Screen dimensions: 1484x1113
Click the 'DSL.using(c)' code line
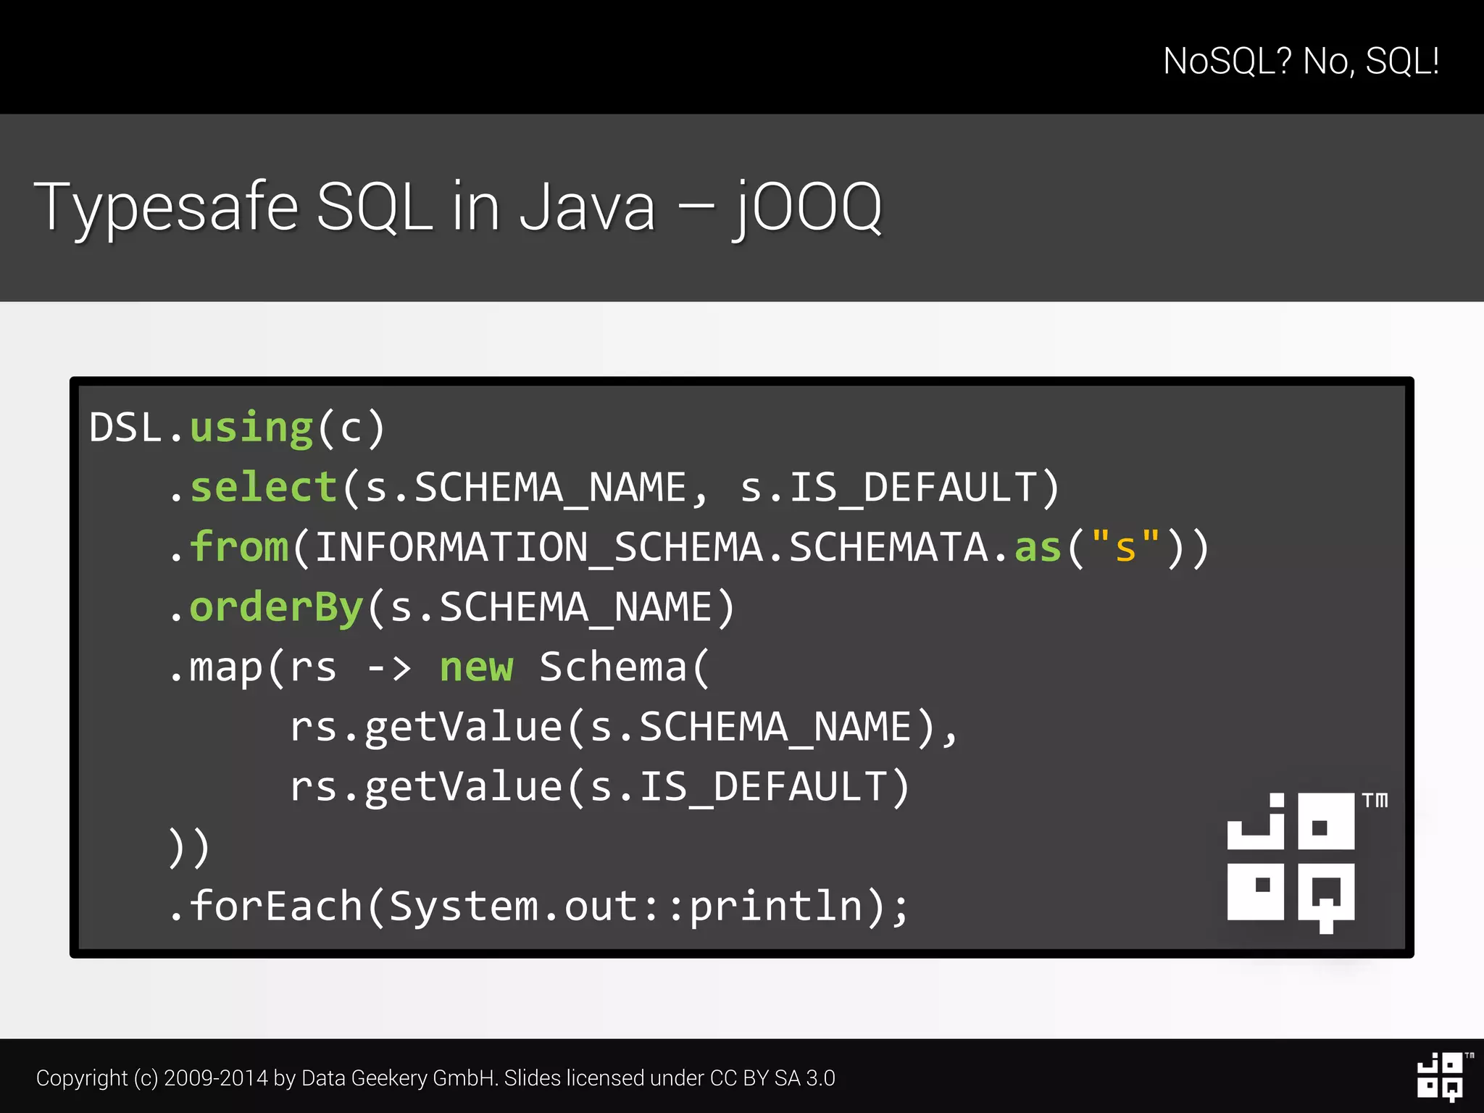coord(237,428)
